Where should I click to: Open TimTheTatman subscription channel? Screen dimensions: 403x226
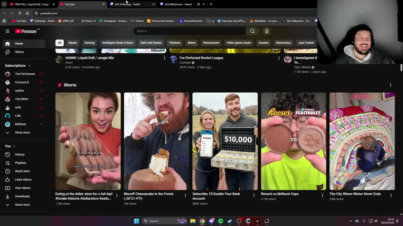tap(24, 74)
